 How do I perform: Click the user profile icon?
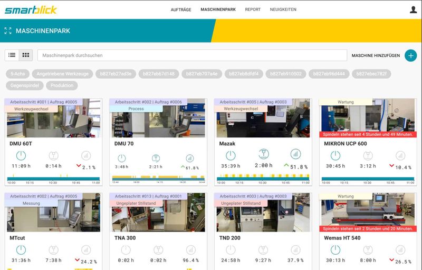413,9
